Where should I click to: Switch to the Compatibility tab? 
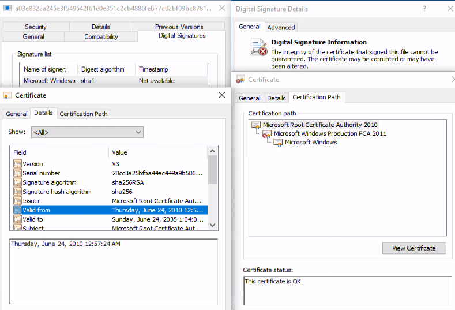point(101,36)
